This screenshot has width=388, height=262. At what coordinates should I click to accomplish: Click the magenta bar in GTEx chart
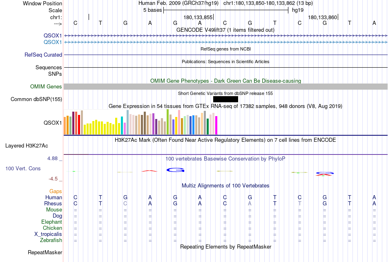coord(216,125)
